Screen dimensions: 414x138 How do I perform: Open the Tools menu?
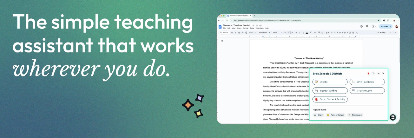pyautogui.click(x=252, y=28)
